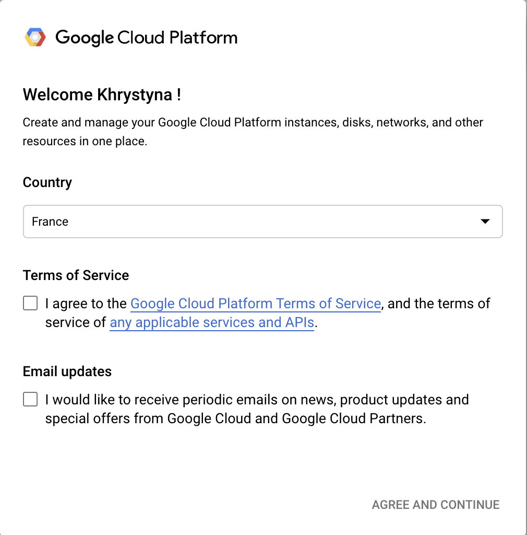Tick the Terms of Service agreement checkbox
The width and height of the screenshot is (527, 535).
tap(30, 303)
